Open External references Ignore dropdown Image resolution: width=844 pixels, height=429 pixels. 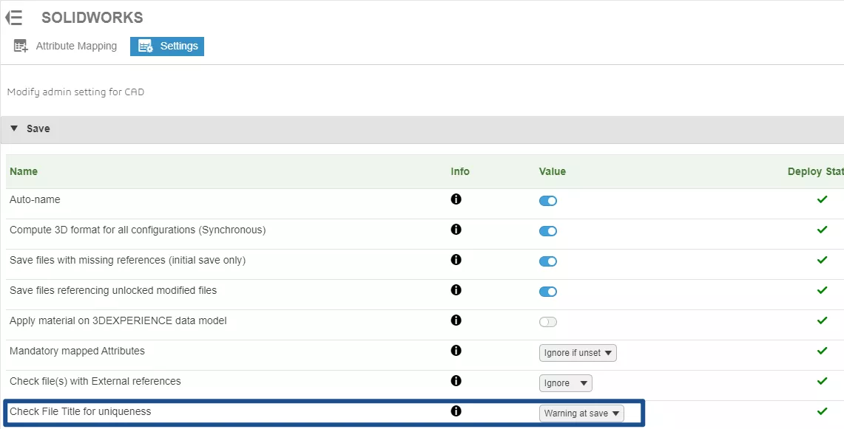pyautogui.click(x=566, y=383)
